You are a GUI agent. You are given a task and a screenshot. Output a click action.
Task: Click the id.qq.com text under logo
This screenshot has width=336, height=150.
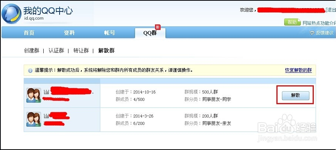coord(34,18)
